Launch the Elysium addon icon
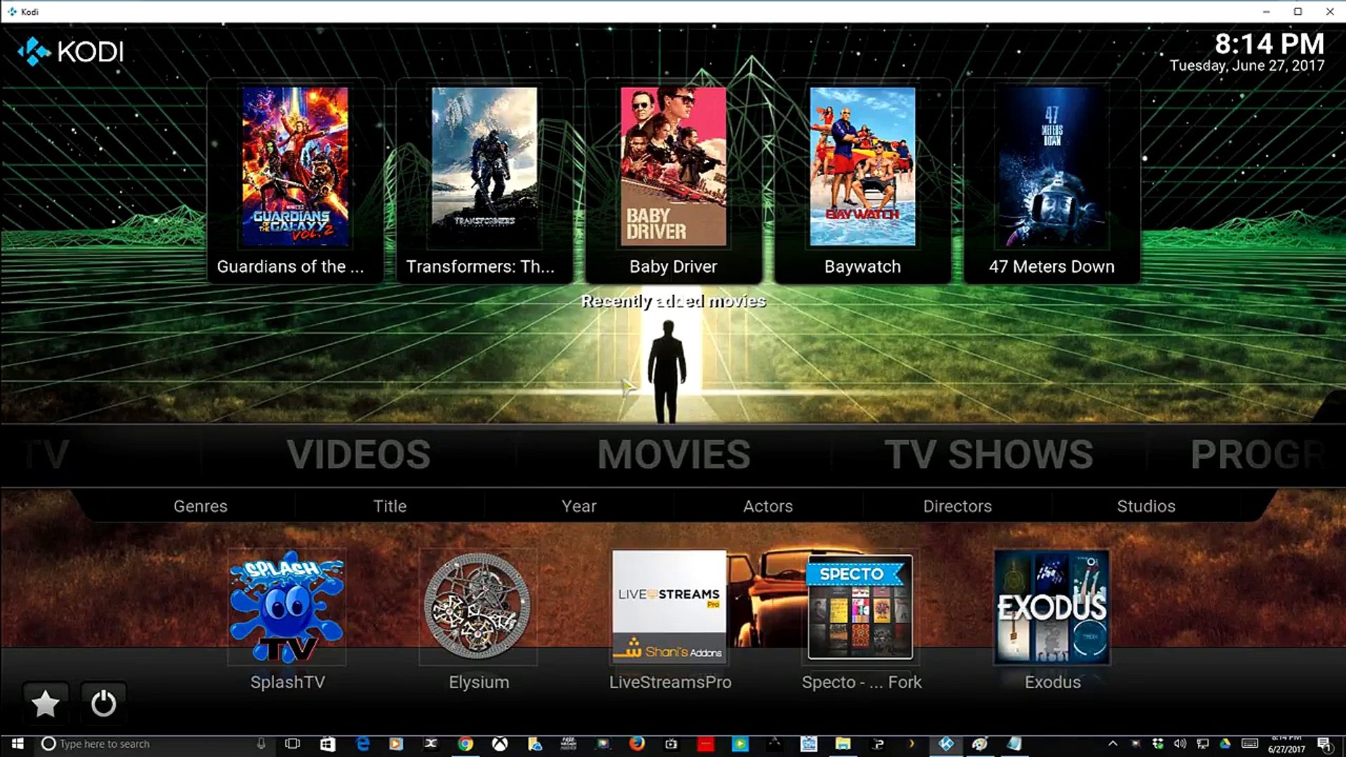The image size is (1346, 757). (x=478, y=607)
